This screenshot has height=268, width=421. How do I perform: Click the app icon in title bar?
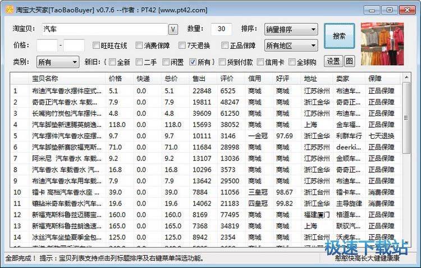pyautogui.click(x=7, y=10)
